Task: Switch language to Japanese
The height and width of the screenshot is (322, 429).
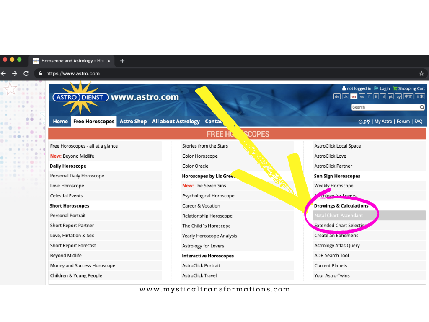Action: [x=420, y=96]
